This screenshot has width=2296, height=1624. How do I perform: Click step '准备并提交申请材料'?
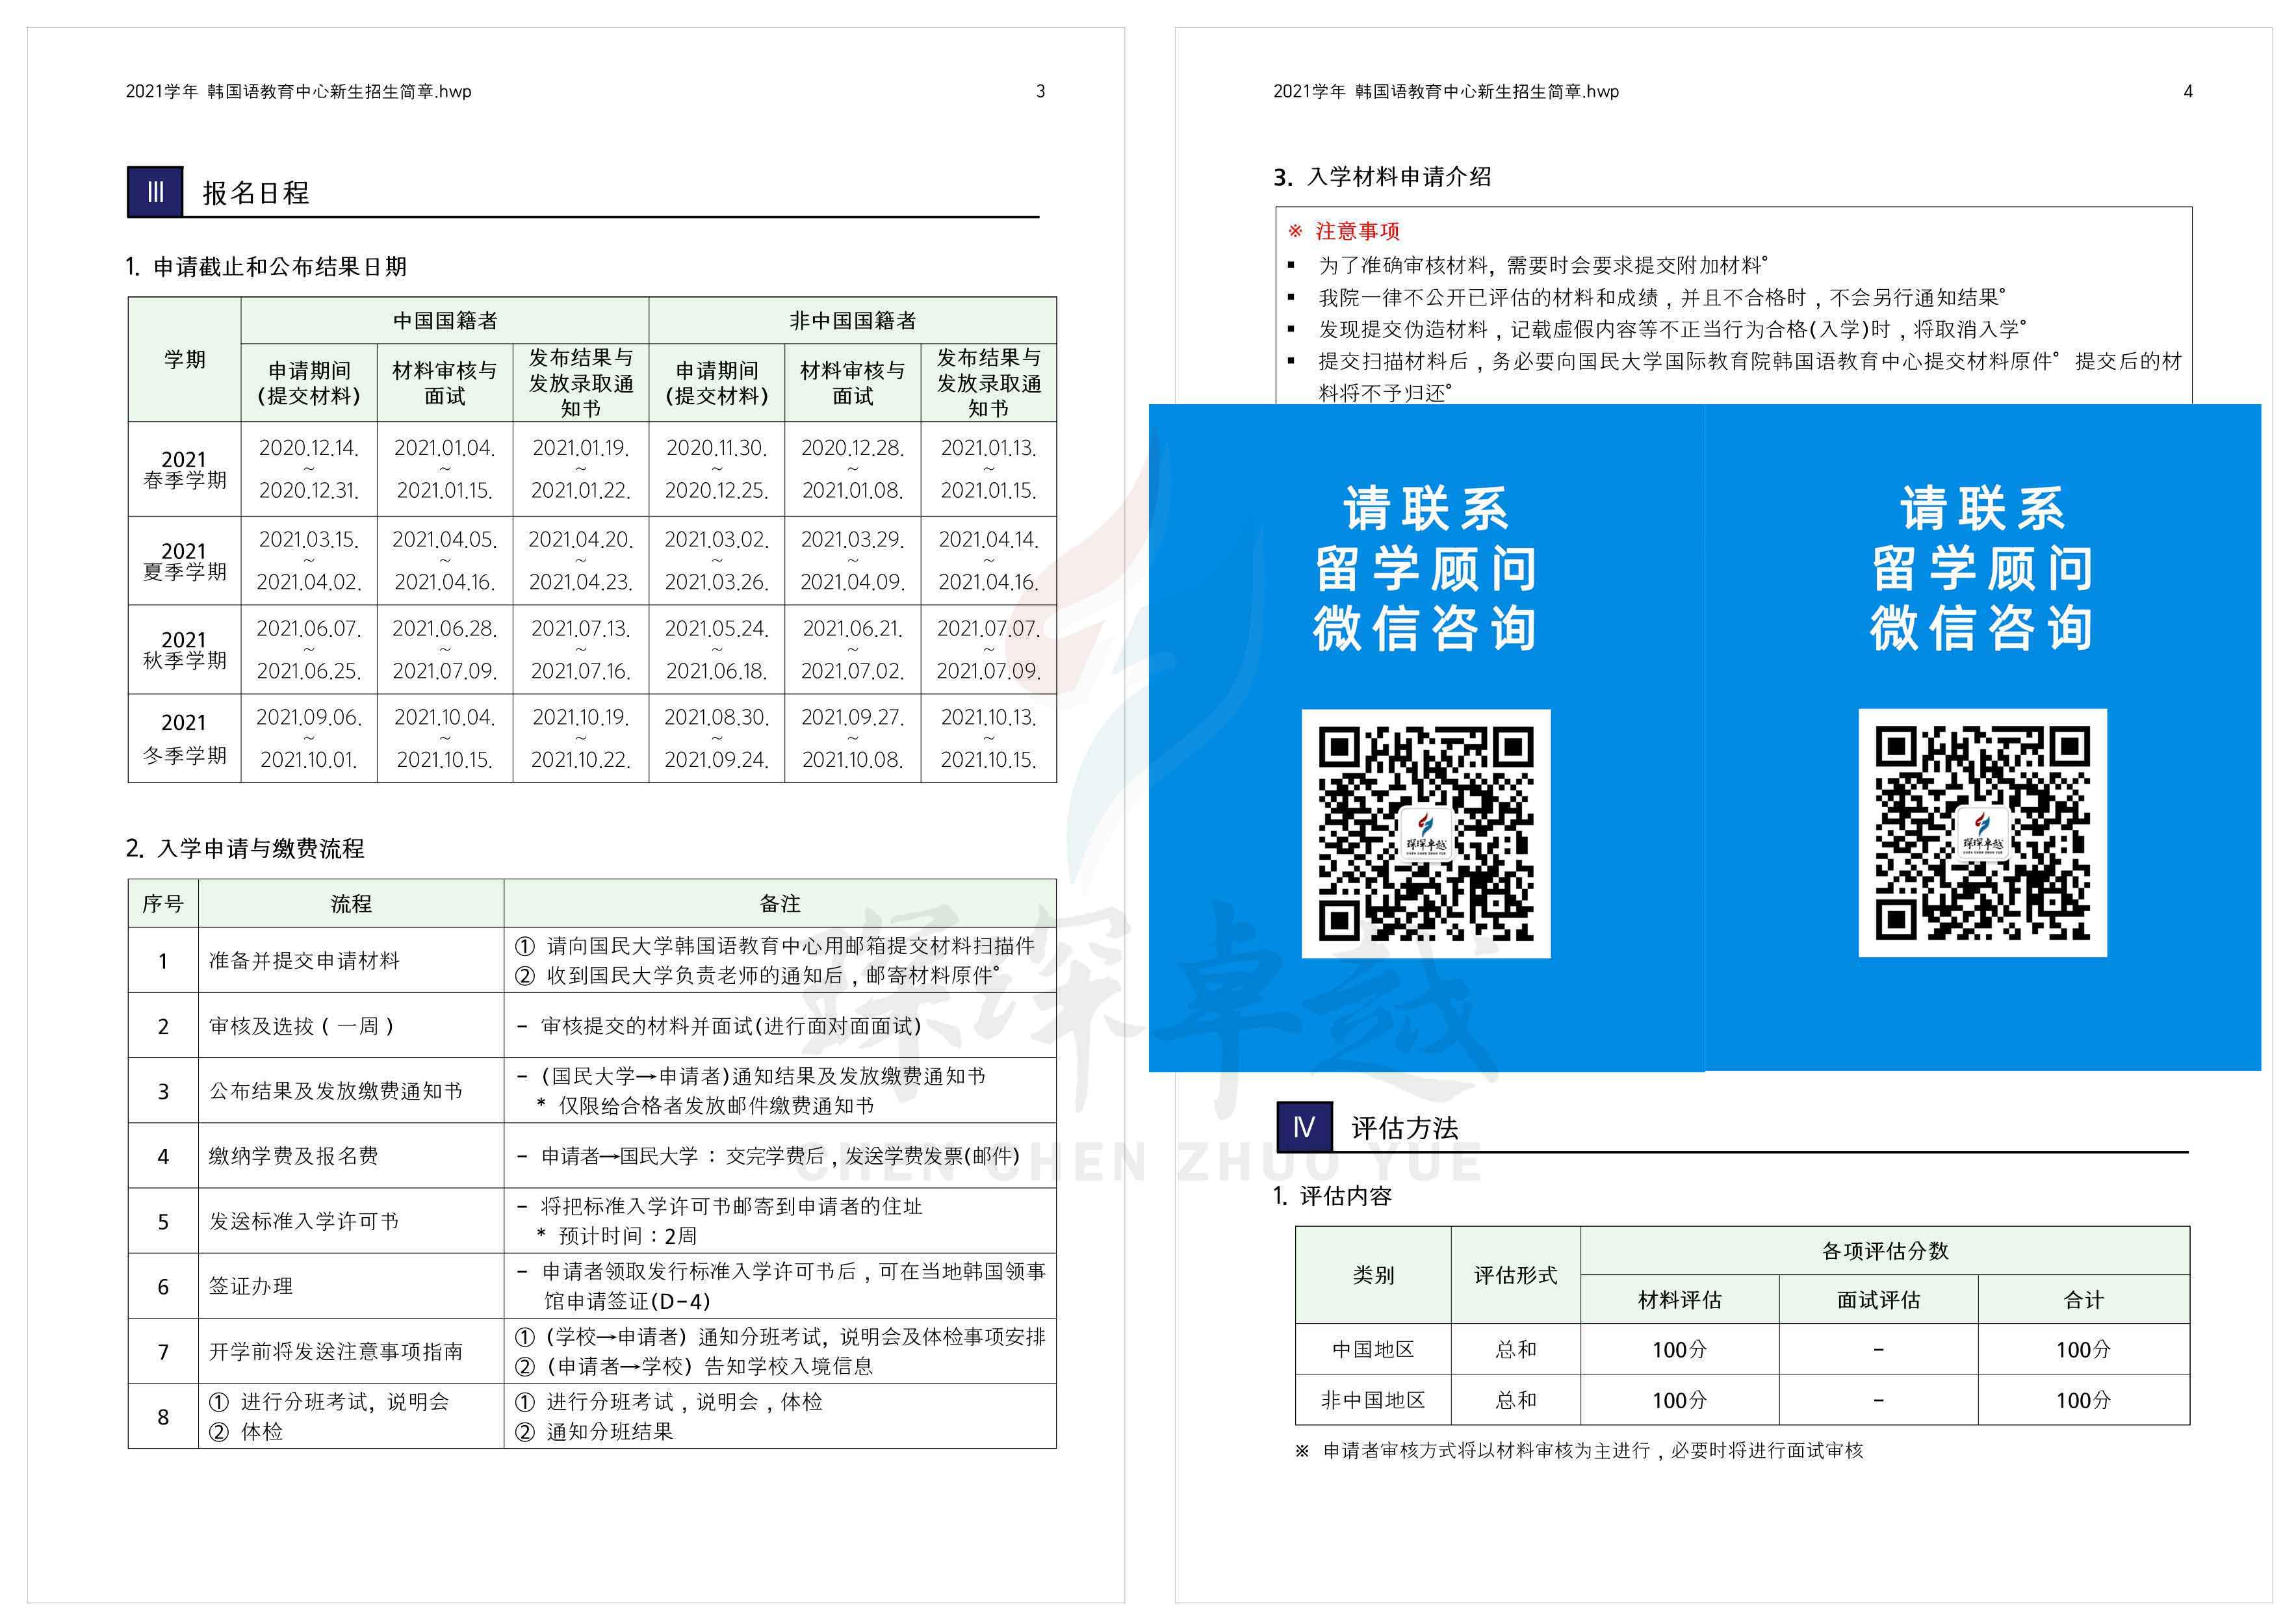(304, 961)
